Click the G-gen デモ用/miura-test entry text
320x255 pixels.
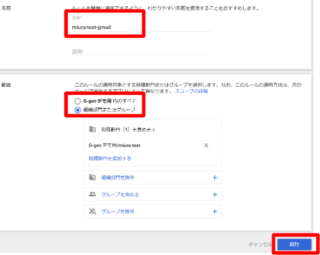point(115,146)
